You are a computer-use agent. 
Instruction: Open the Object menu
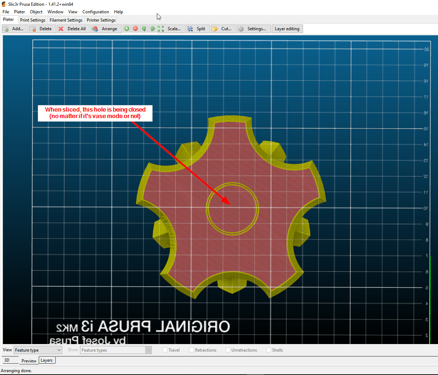point(36,12)
